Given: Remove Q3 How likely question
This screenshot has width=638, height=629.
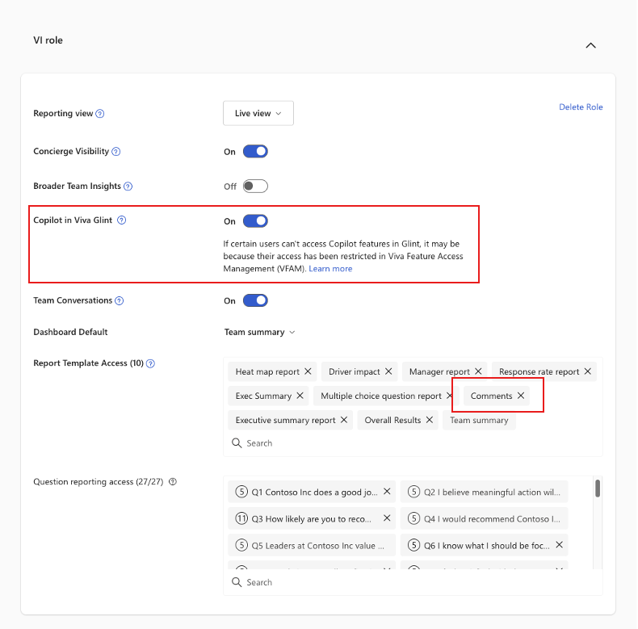Looking at the screenshot, I should pos(387,518).
